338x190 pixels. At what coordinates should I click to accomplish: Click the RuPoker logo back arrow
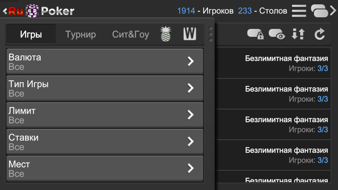(5, 11)
